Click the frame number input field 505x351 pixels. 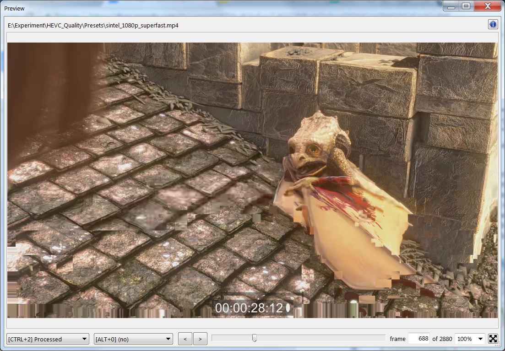point(418,339)
